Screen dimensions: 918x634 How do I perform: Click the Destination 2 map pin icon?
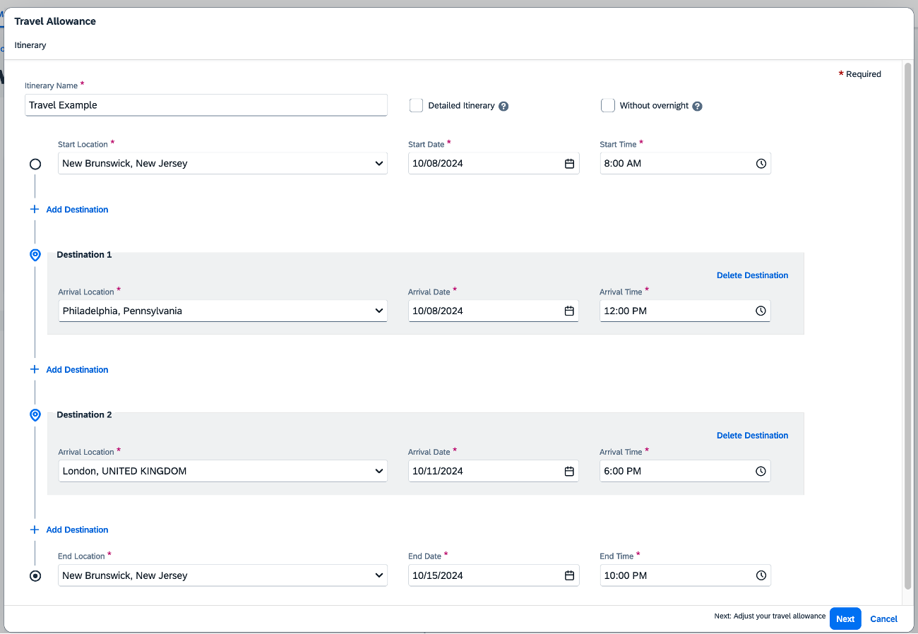[35, 415]
